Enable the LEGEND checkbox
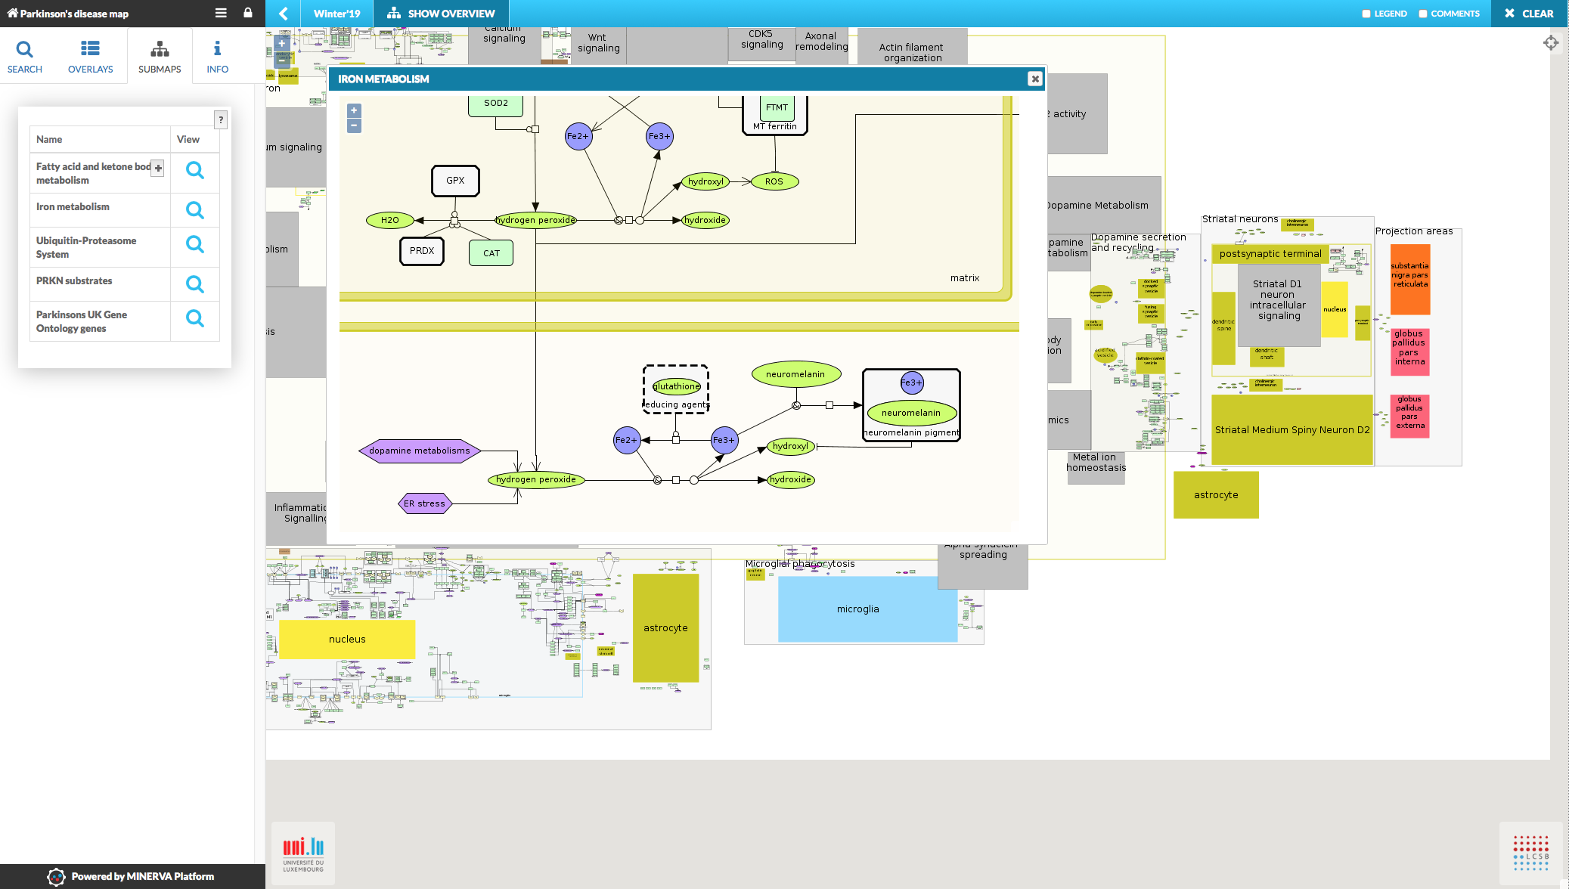 pyautogui.click(x=1366, y=14)
